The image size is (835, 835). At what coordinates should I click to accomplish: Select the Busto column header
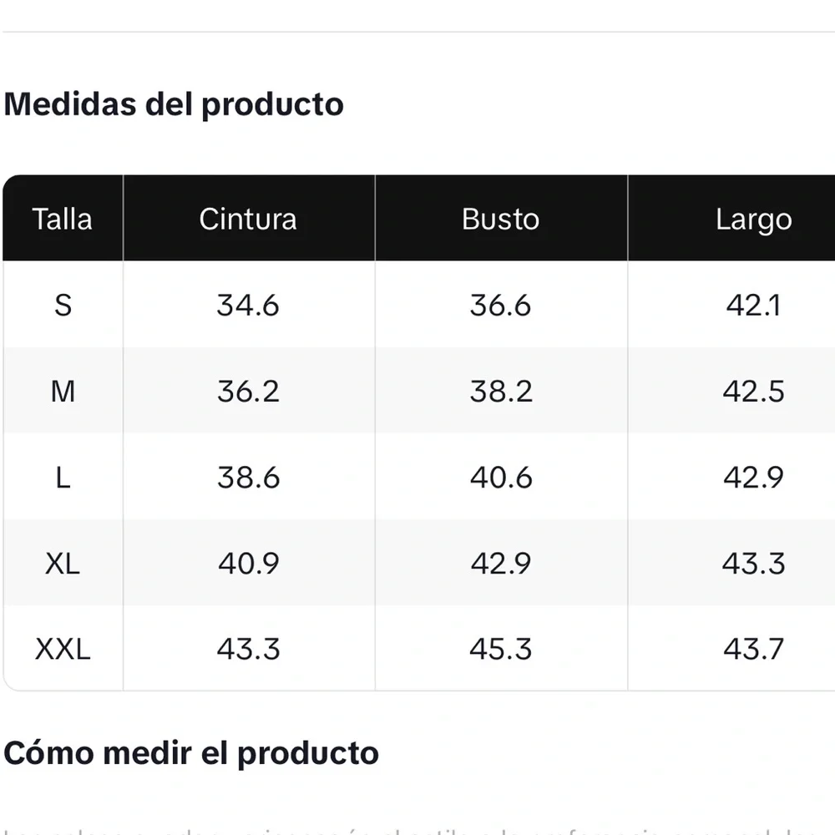pos(500,219)
